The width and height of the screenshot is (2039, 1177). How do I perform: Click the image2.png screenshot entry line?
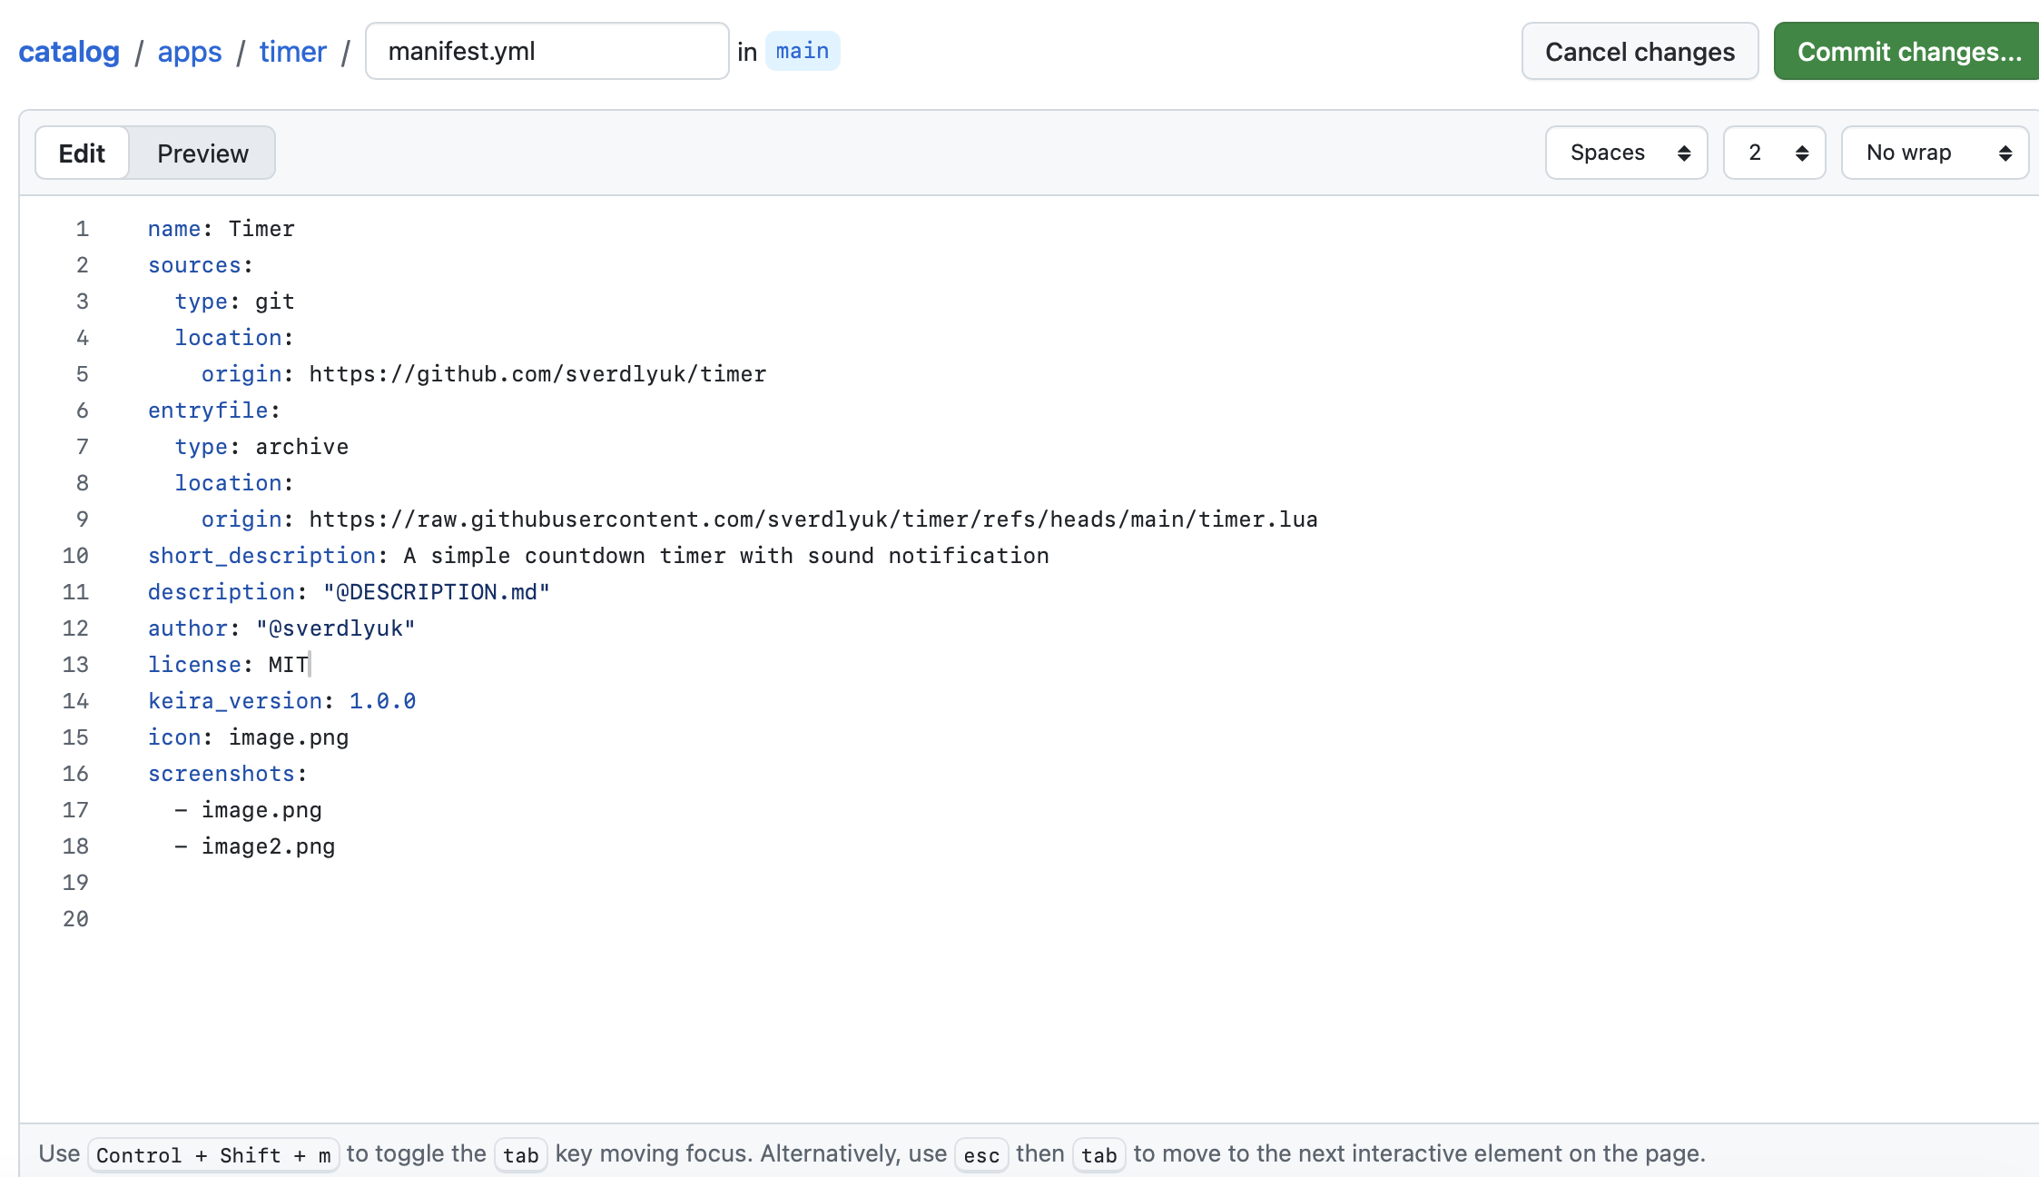(x=255, y=846)
